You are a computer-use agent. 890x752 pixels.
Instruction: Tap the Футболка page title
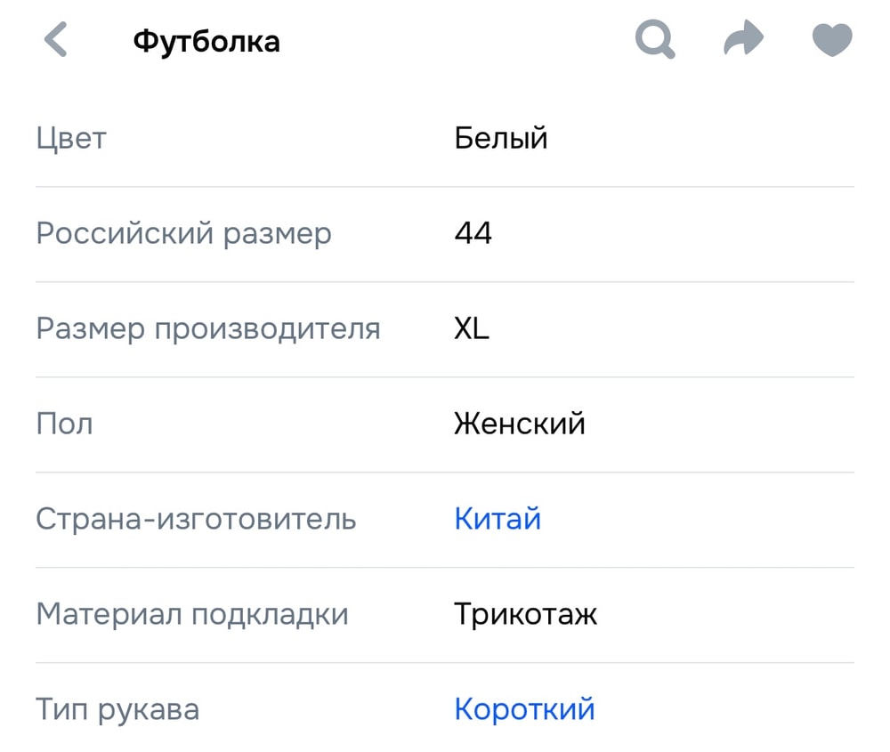206,41
